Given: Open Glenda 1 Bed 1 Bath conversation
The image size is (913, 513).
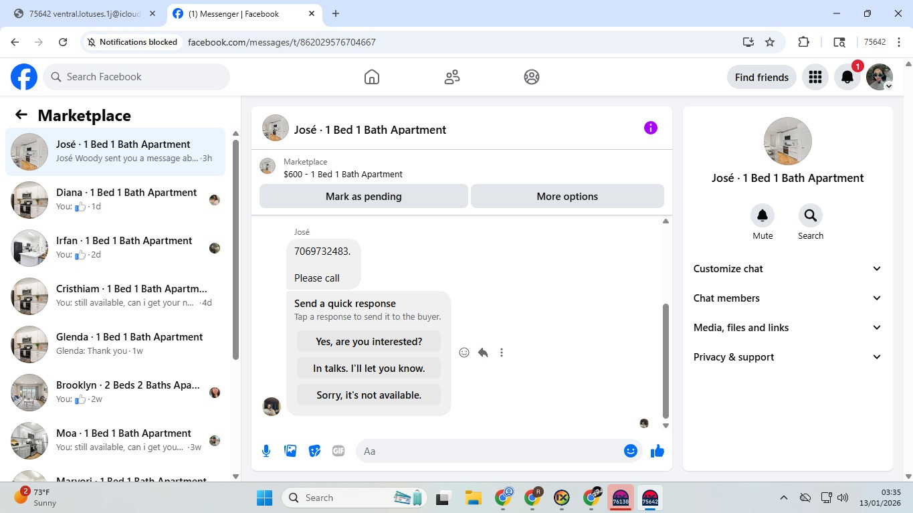Looking at the screenshot, I should pos(115,344).
